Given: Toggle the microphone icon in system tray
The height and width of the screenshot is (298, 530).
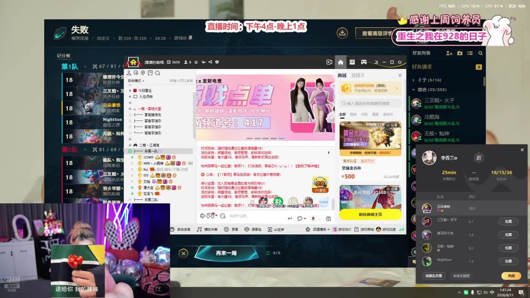Looking at the screenshot, I should [472, 293].
